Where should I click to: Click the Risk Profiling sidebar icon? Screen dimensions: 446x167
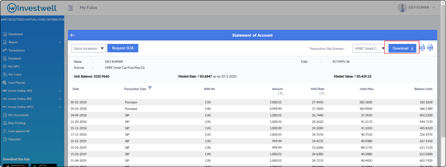pyautogui.click(x=5, y=123)
